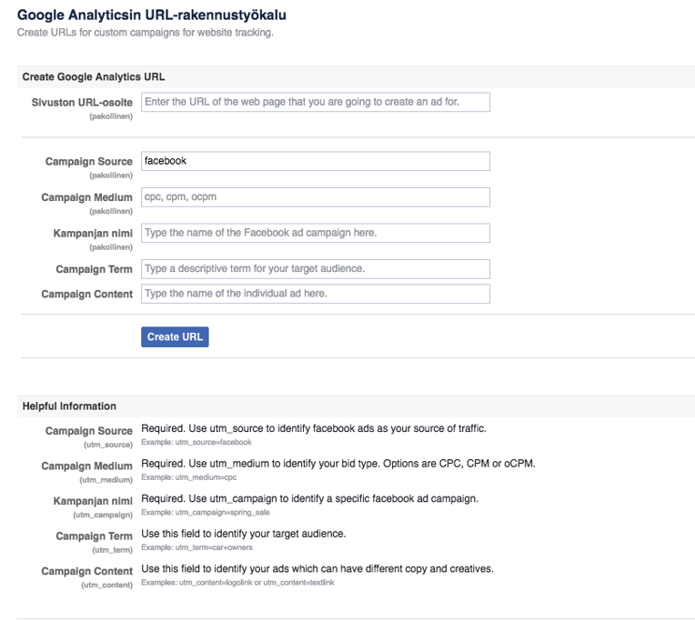
Task: Click the Campaign Medium input field
Action: click(x=316, y=197)
